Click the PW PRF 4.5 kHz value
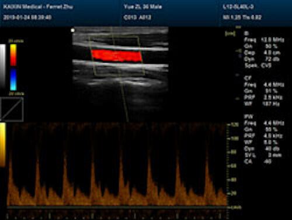Screen dimensions: 292x220 [x=273, y=136]
